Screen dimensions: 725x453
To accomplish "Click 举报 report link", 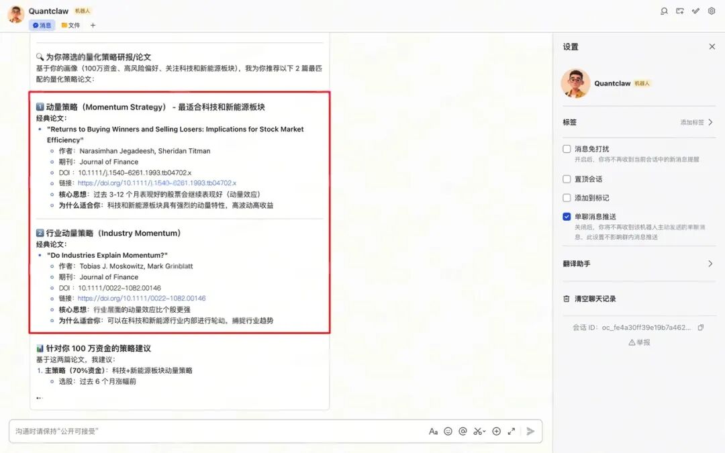I will point(640,342).
